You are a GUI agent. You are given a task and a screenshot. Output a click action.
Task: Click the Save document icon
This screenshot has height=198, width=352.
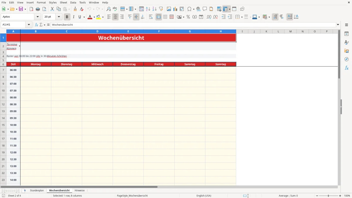pyautogui.click(x=21, y=9)
